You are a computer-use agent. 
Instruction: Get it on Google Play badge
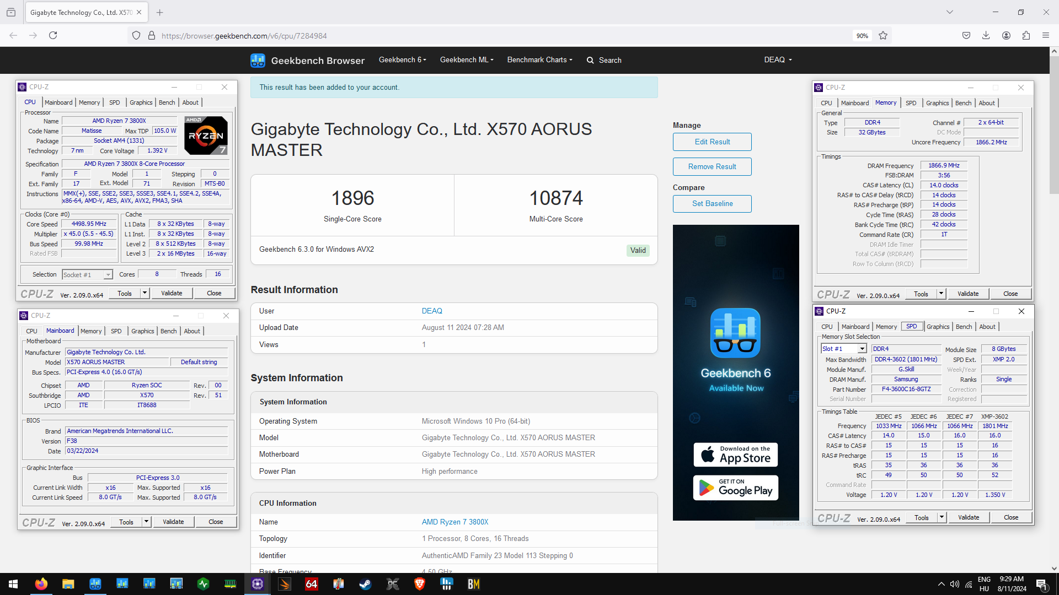coord(736,488)
